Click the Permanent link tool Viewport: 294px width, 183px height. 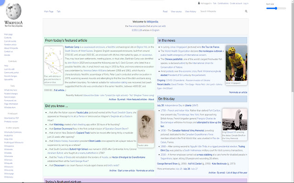point(10,101)
